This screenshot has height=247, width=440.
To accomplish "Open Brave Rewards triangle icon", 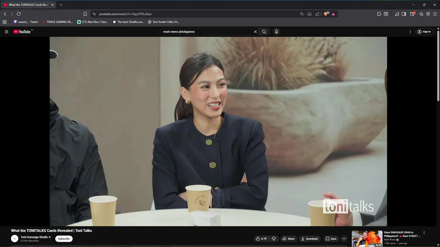I will click(333, 14).
